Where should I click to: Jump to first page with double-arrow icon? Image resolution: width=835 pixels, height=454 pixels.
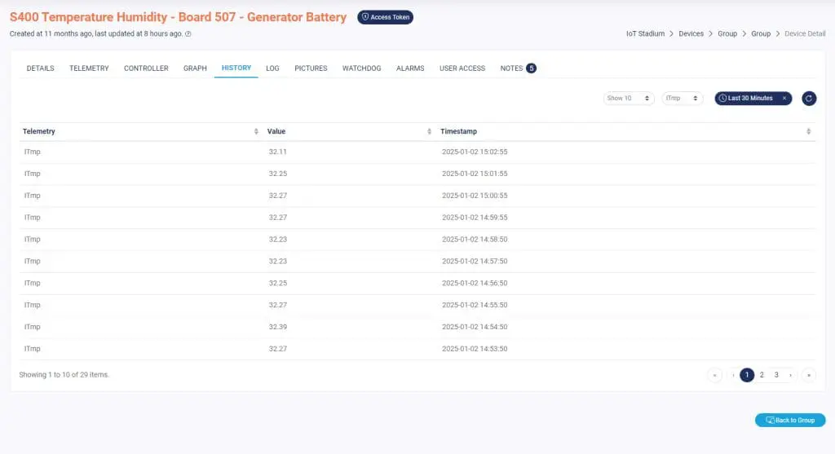[715, 375]
